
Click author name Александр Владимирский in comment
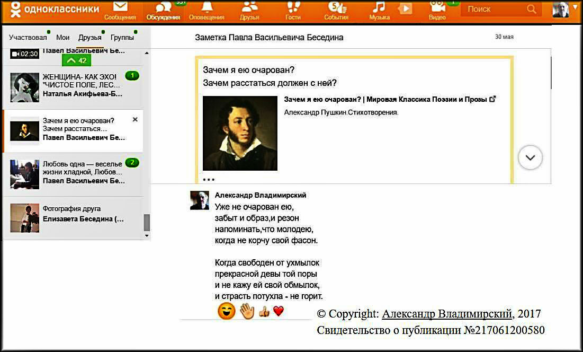coord(260,195)
